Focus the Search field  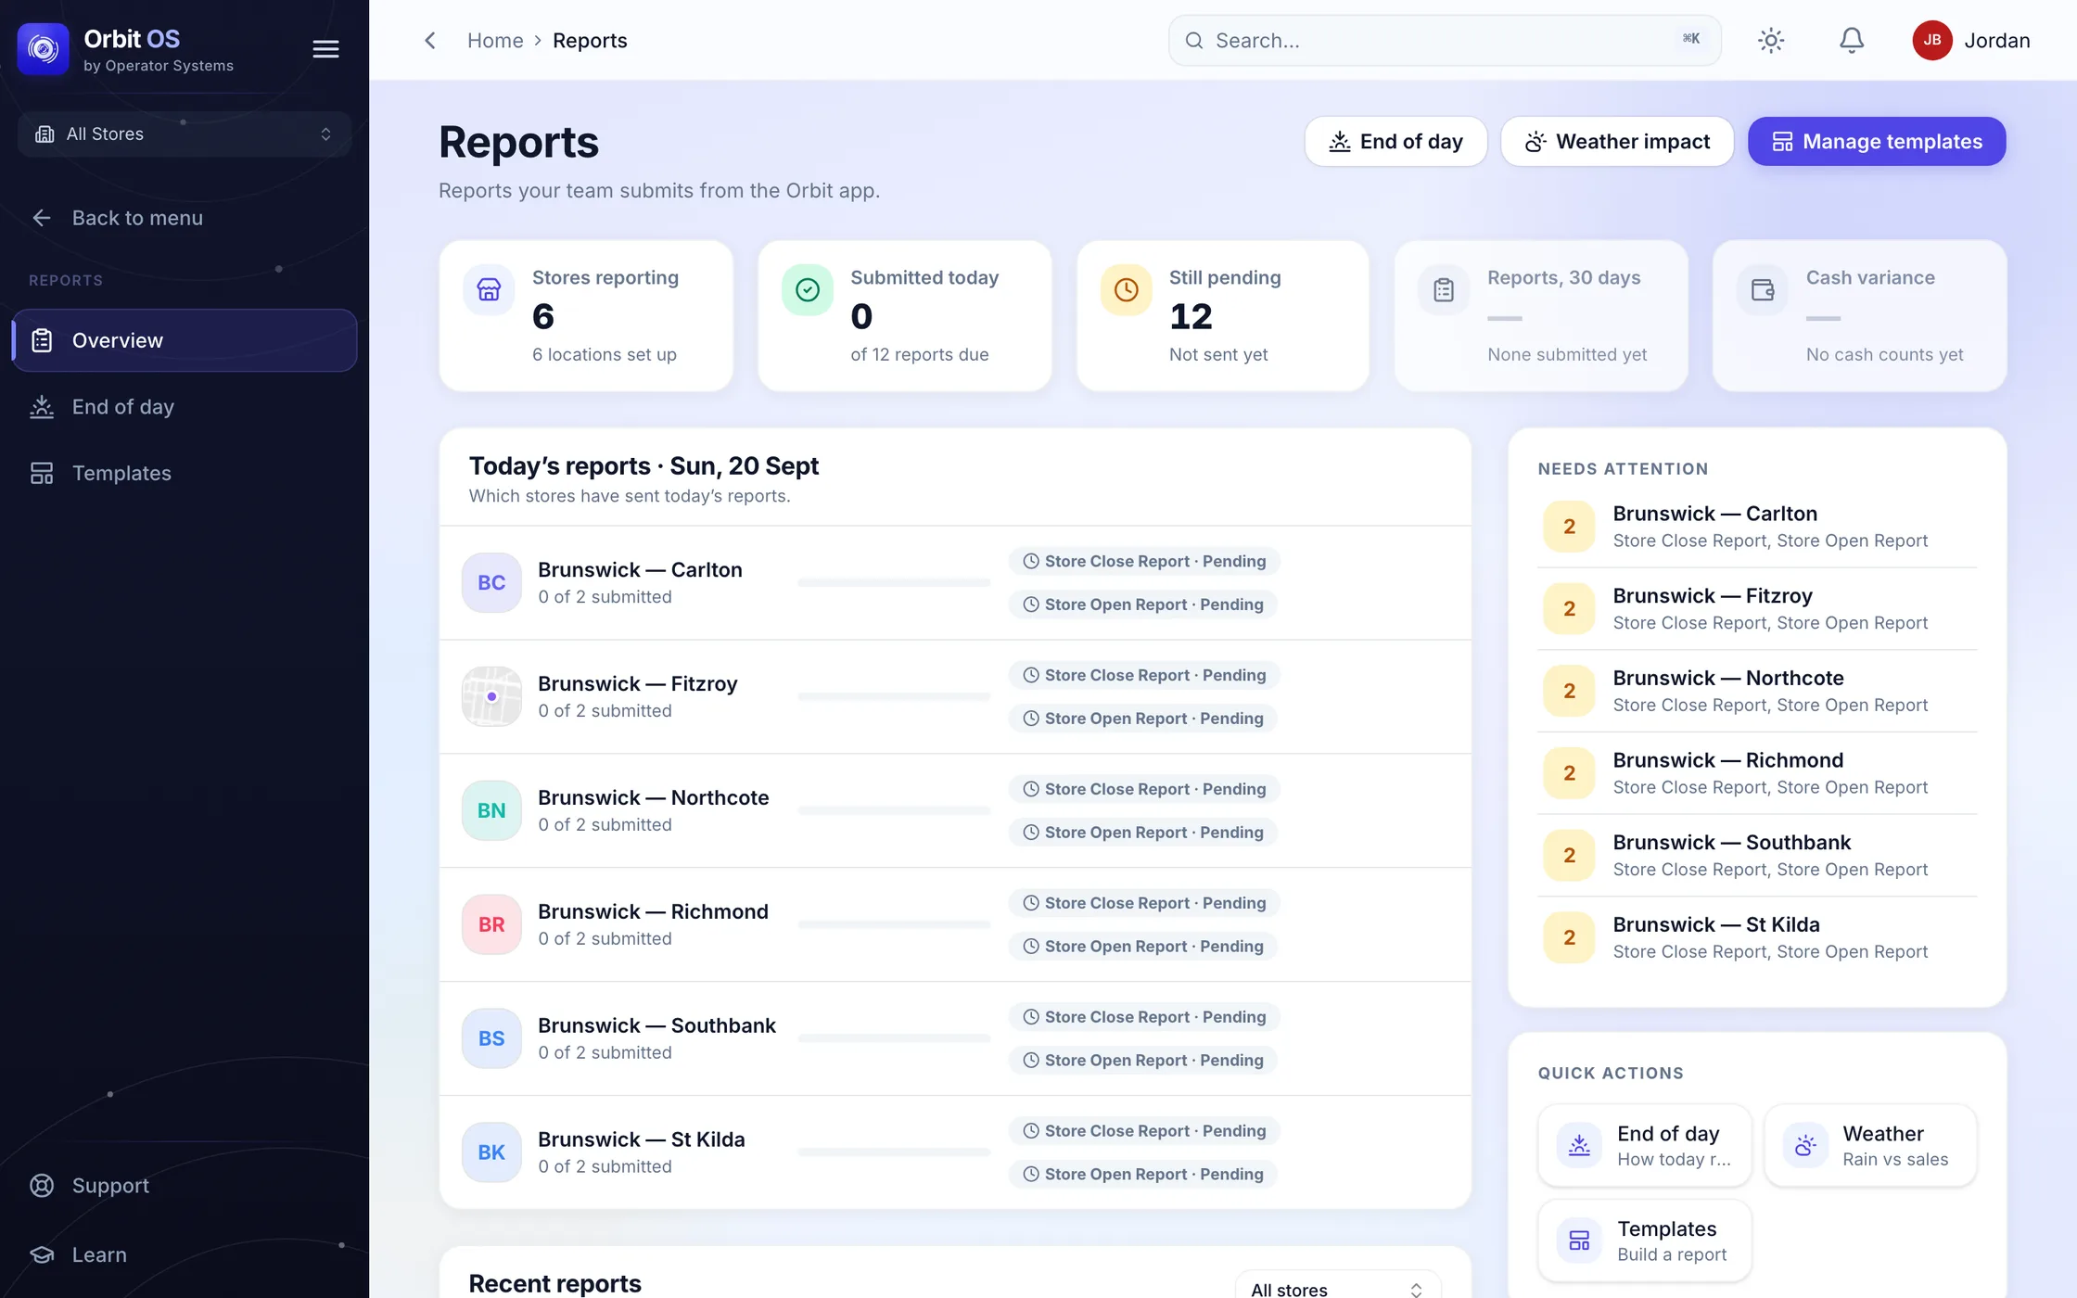[x=1445, y=40]
